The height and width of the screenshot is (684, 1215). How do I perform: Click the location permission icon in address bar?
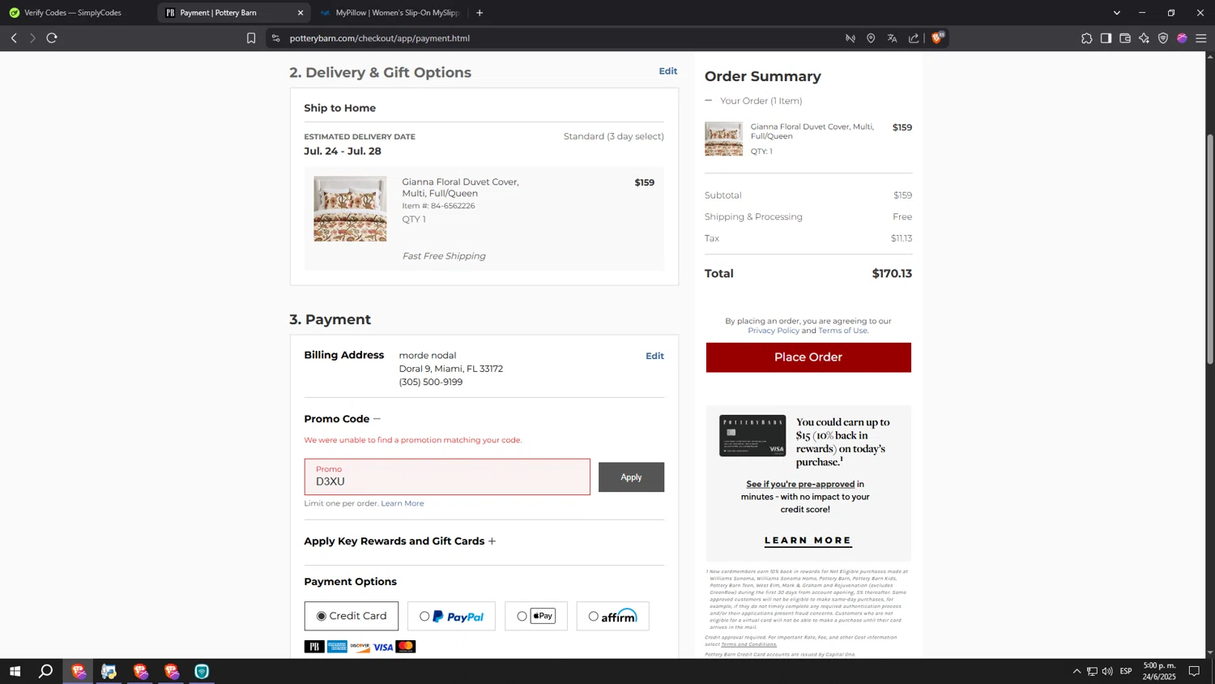(871, 38)
